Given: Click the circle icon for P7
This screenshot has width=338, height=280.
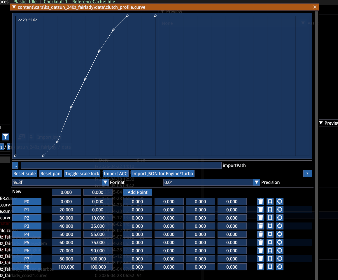Looking at the screenshot, I should [280, 259].
